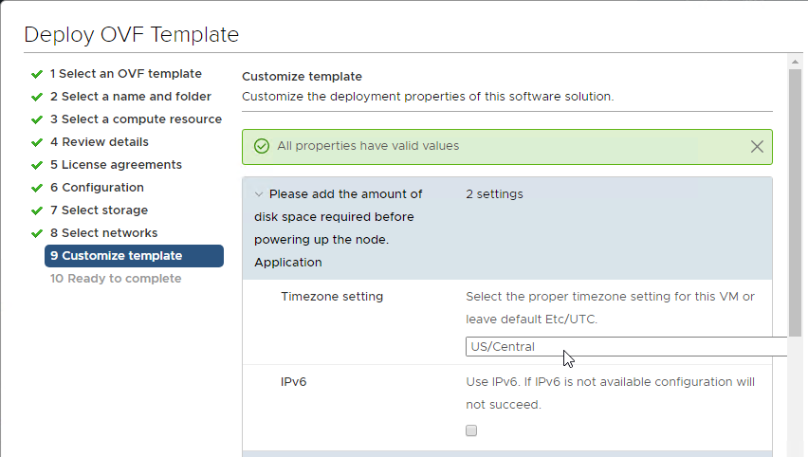Open step 4 Review details
The width and height of the screenshot is (808, 457).
[x=100, y=142]
